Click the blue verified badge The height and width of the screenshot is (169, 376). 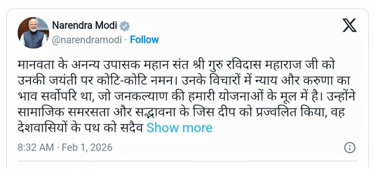[x=125, y=26]
